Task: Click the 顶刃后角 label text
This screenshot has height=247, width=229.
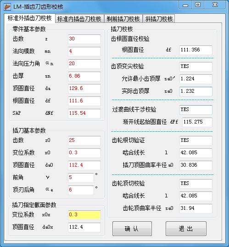Action: [x=23, y=190]
